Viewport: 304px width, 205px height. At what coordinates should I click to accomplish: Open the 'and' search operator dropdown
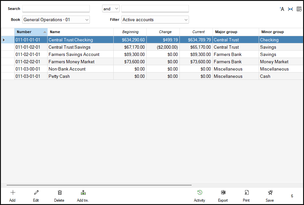(x=111, y=9)
